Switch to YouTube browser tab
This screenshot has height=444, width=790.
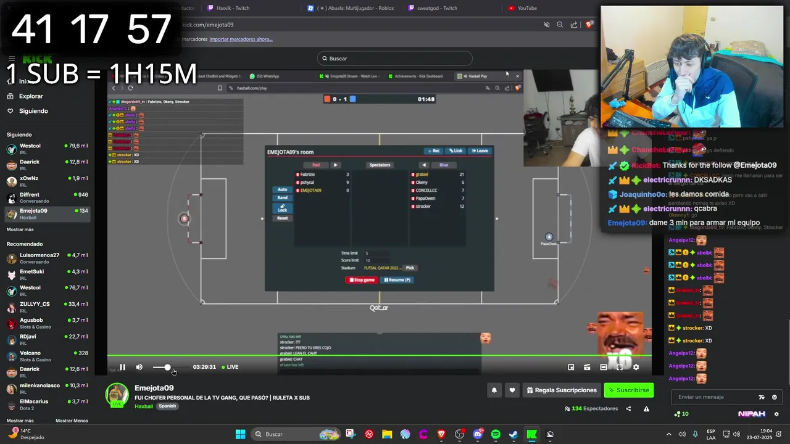(x=522, y=8)
